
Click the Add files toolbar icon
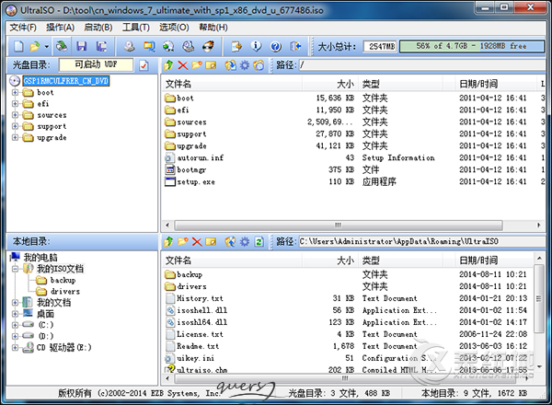[236, 46]
